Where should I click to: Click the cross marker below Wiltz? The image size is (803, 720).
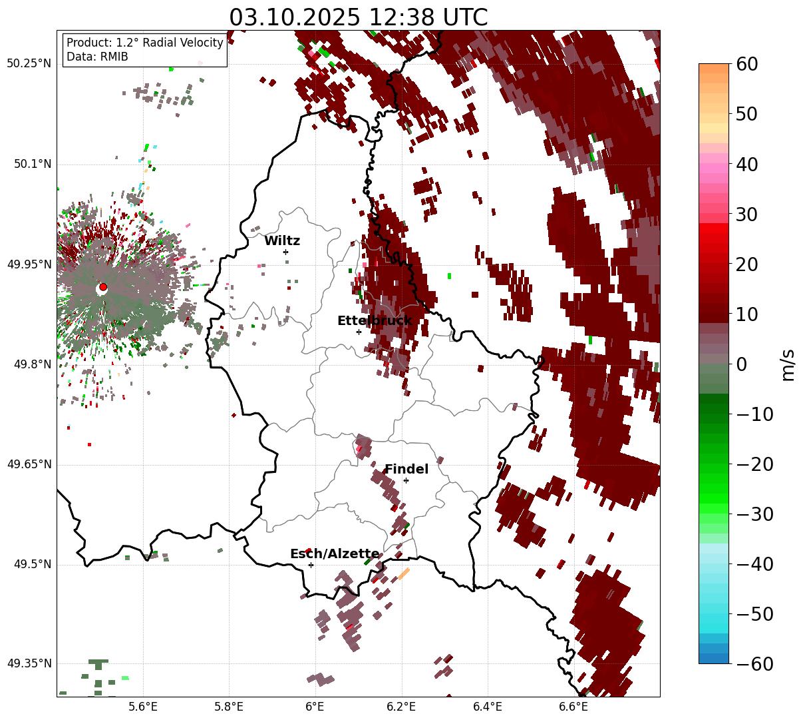tap(285, 252)
